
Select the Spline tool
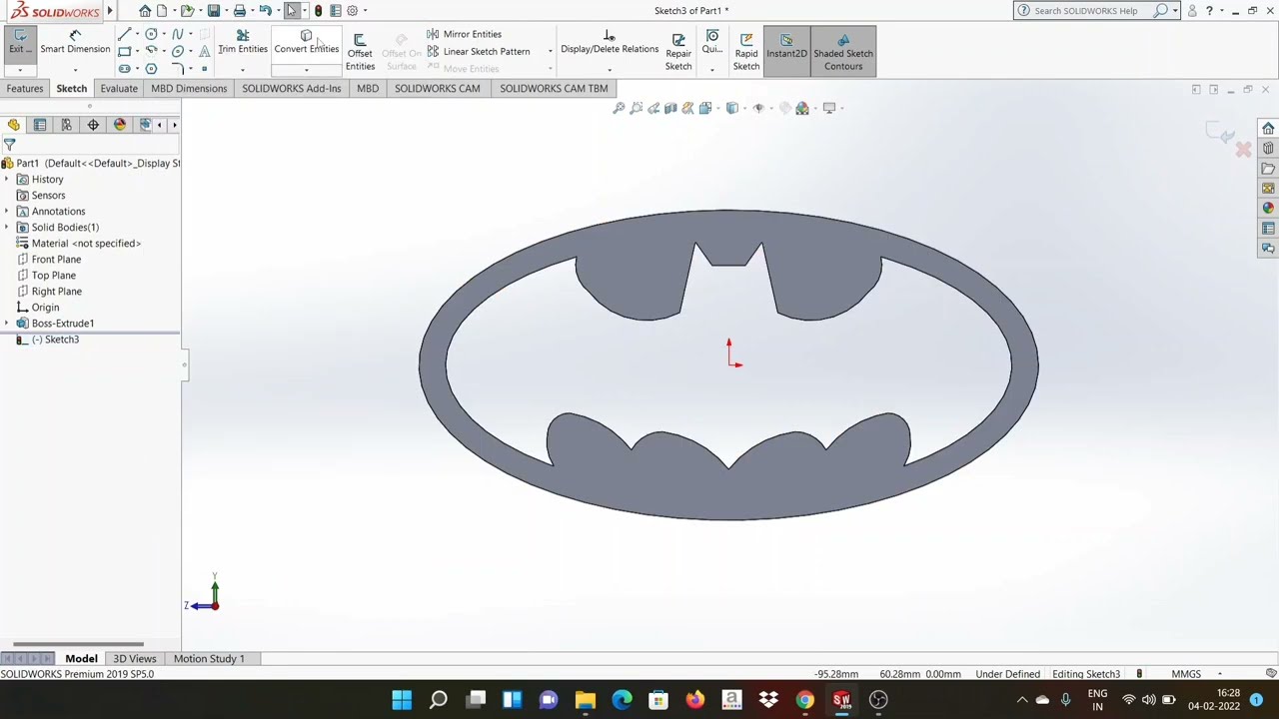(x=178, y=34)
